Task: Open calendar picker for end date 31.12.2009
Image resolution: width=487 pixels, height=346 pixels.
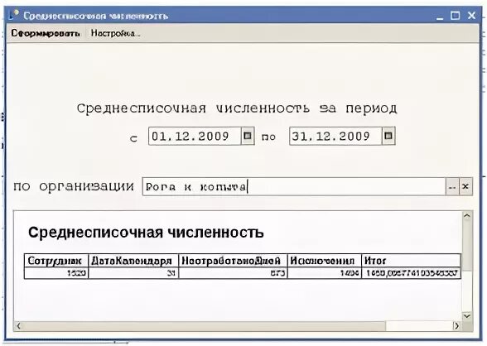Action: click(x=388, y=136)
